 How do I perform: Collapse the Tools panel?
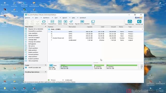[46, 65]
